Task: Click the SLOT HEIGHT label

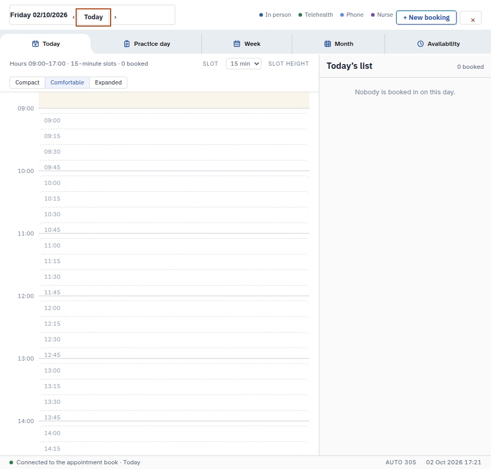Action: click(289, 64)
